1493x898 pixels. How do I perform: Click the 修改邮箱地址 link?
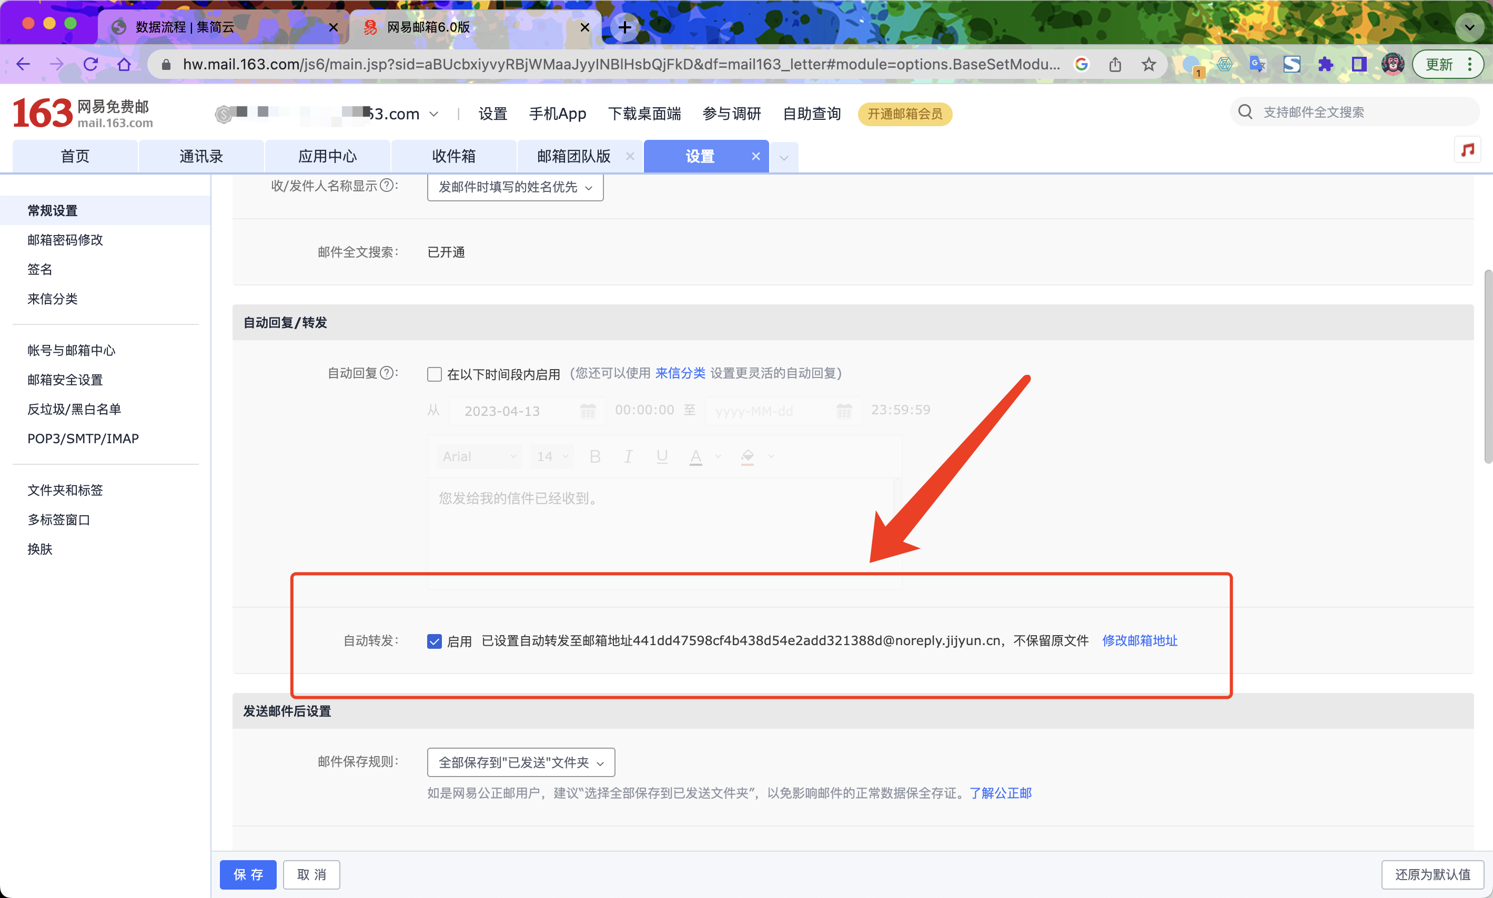click(1139, 640)
